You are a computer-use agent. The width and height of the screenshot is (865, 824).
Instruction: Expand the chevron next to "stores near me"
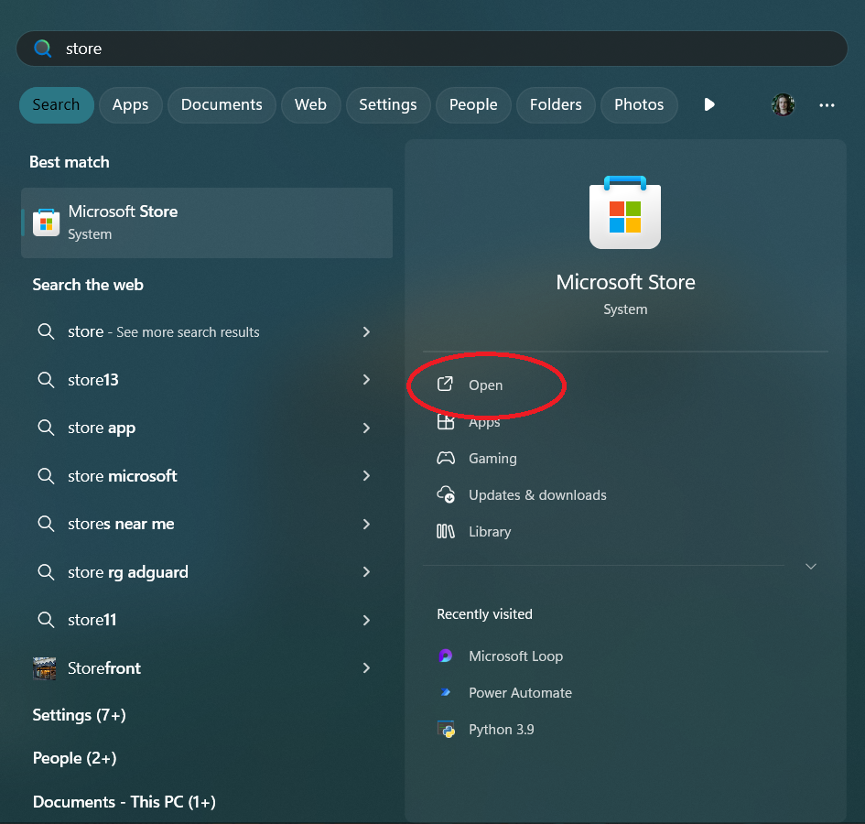[366, 524]
